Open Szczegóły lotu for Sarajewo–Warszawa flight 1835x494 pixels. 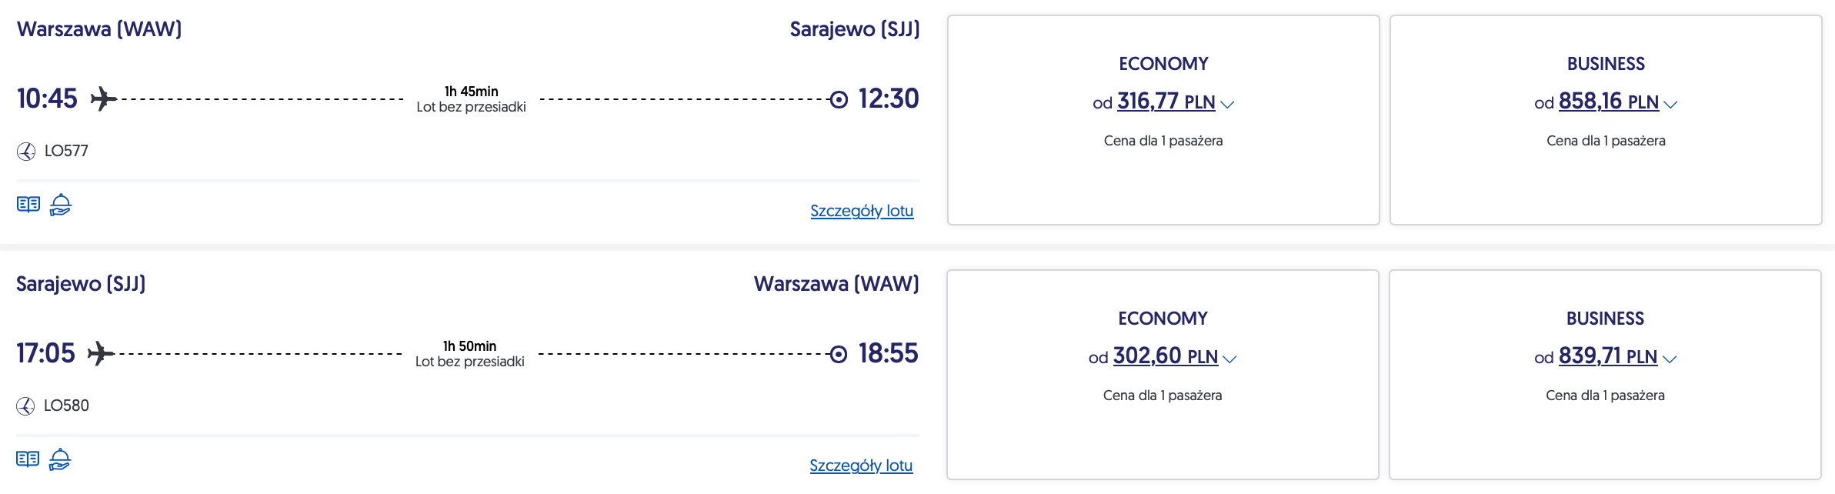[861, 466]
